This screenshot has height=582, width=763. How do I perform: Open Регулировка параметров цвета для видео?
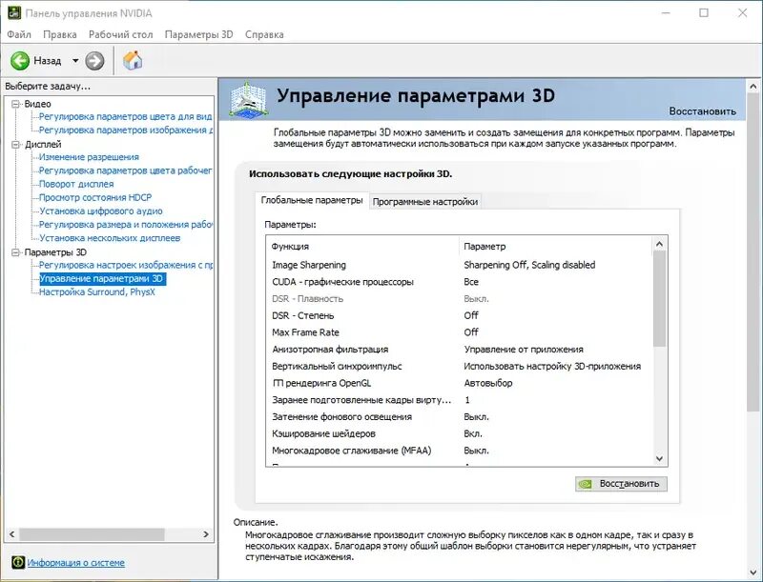coord(126,116)
